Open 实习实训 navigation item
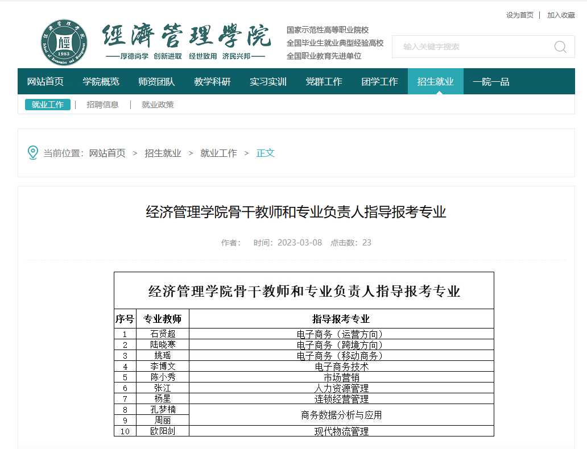This screenshot has width=587, height=449. (x=268, y=82)
